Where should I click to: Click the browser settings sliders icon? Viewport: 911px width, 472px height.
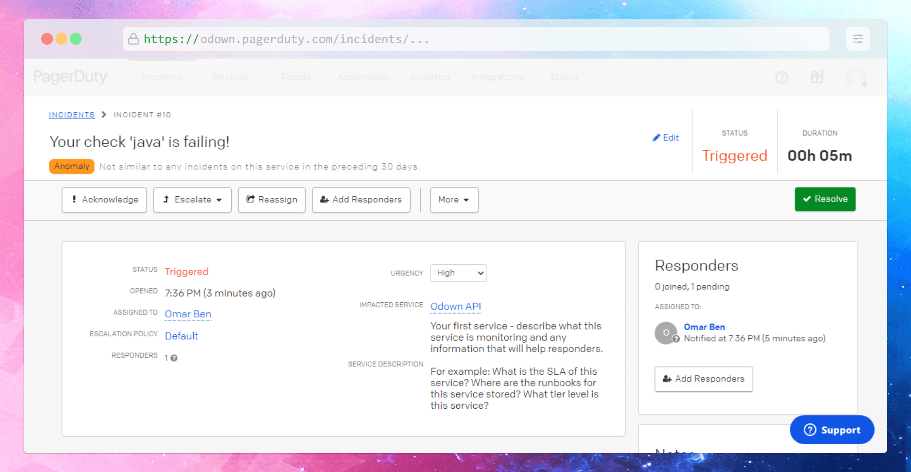tap(858, 39)
